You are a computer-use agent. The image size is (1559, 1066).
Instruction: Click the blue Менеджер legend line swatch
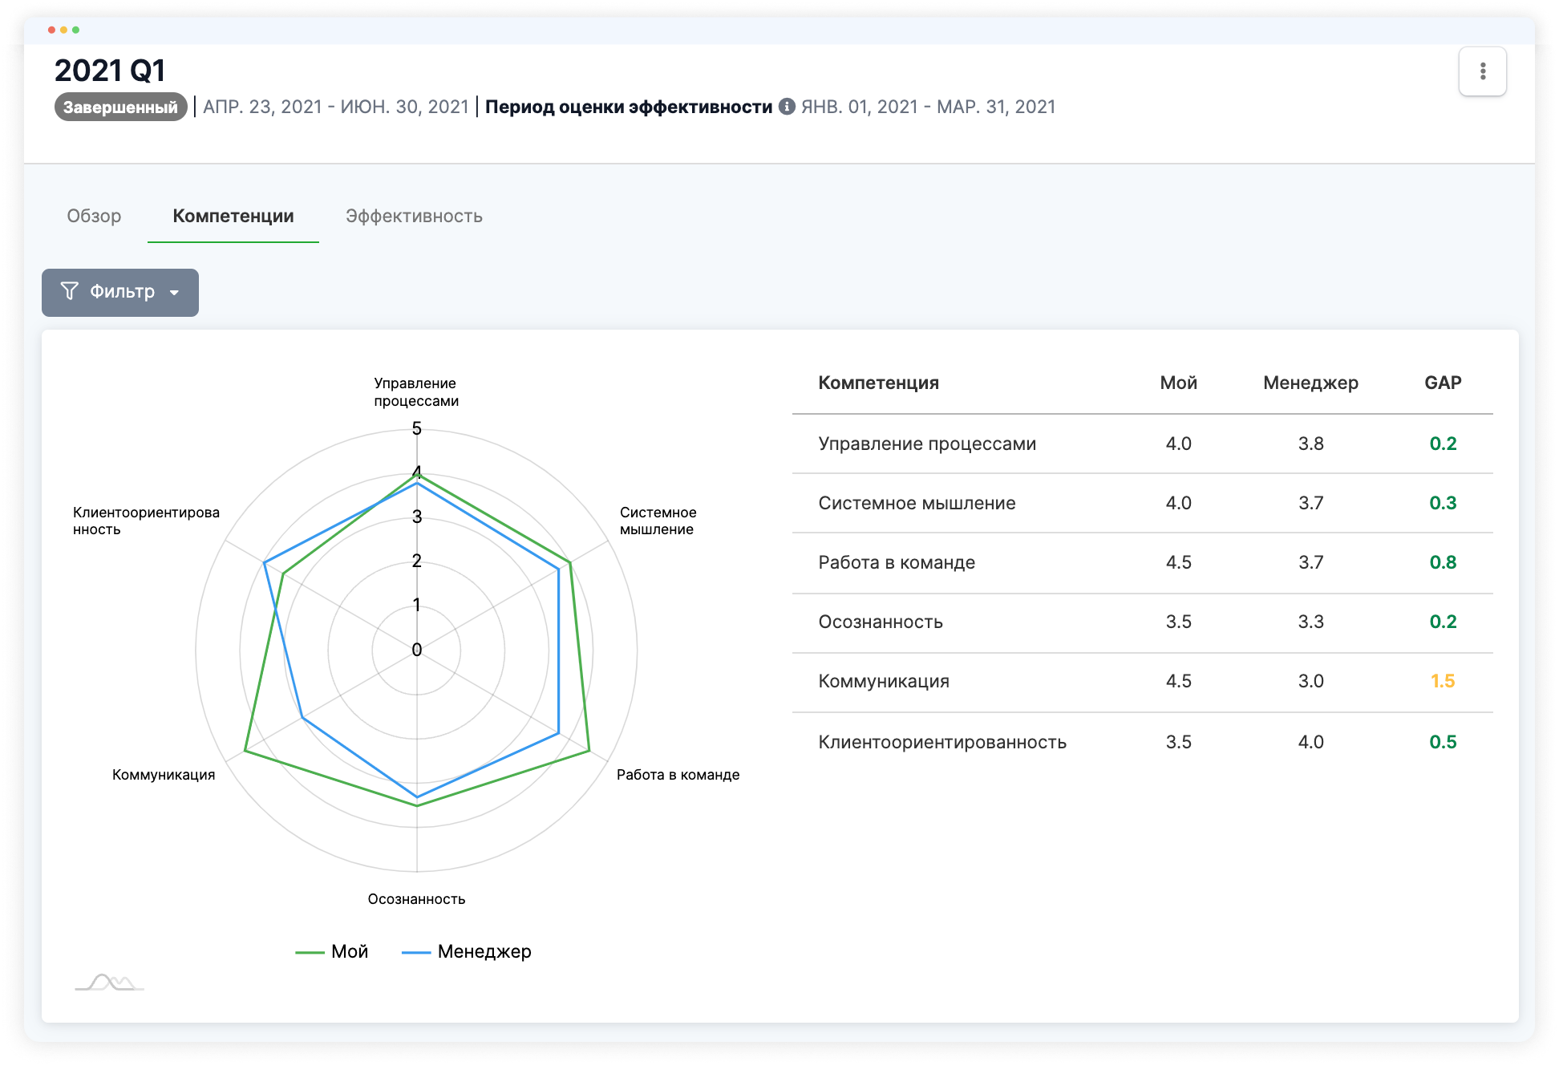416,952
